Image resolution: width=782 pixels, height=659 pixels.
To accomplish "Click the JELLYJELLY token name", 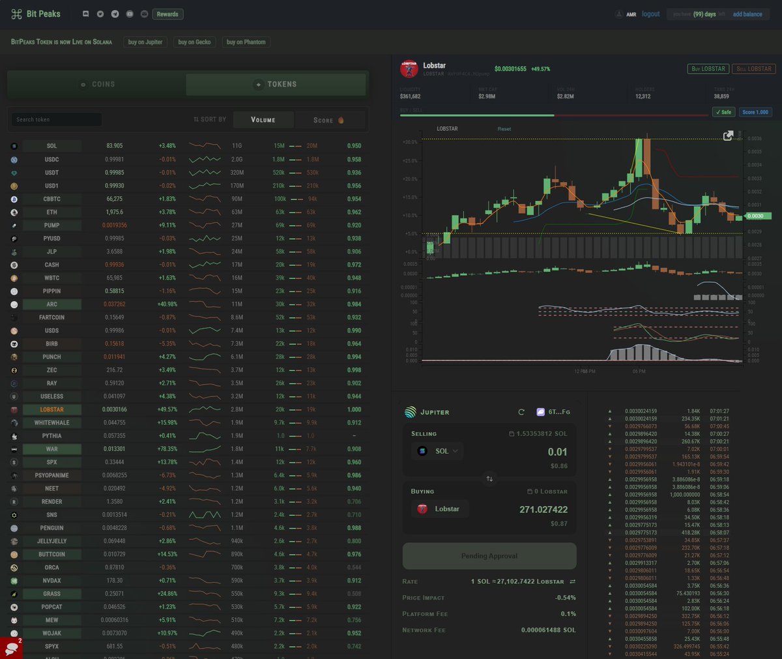I will pos(52,542).
